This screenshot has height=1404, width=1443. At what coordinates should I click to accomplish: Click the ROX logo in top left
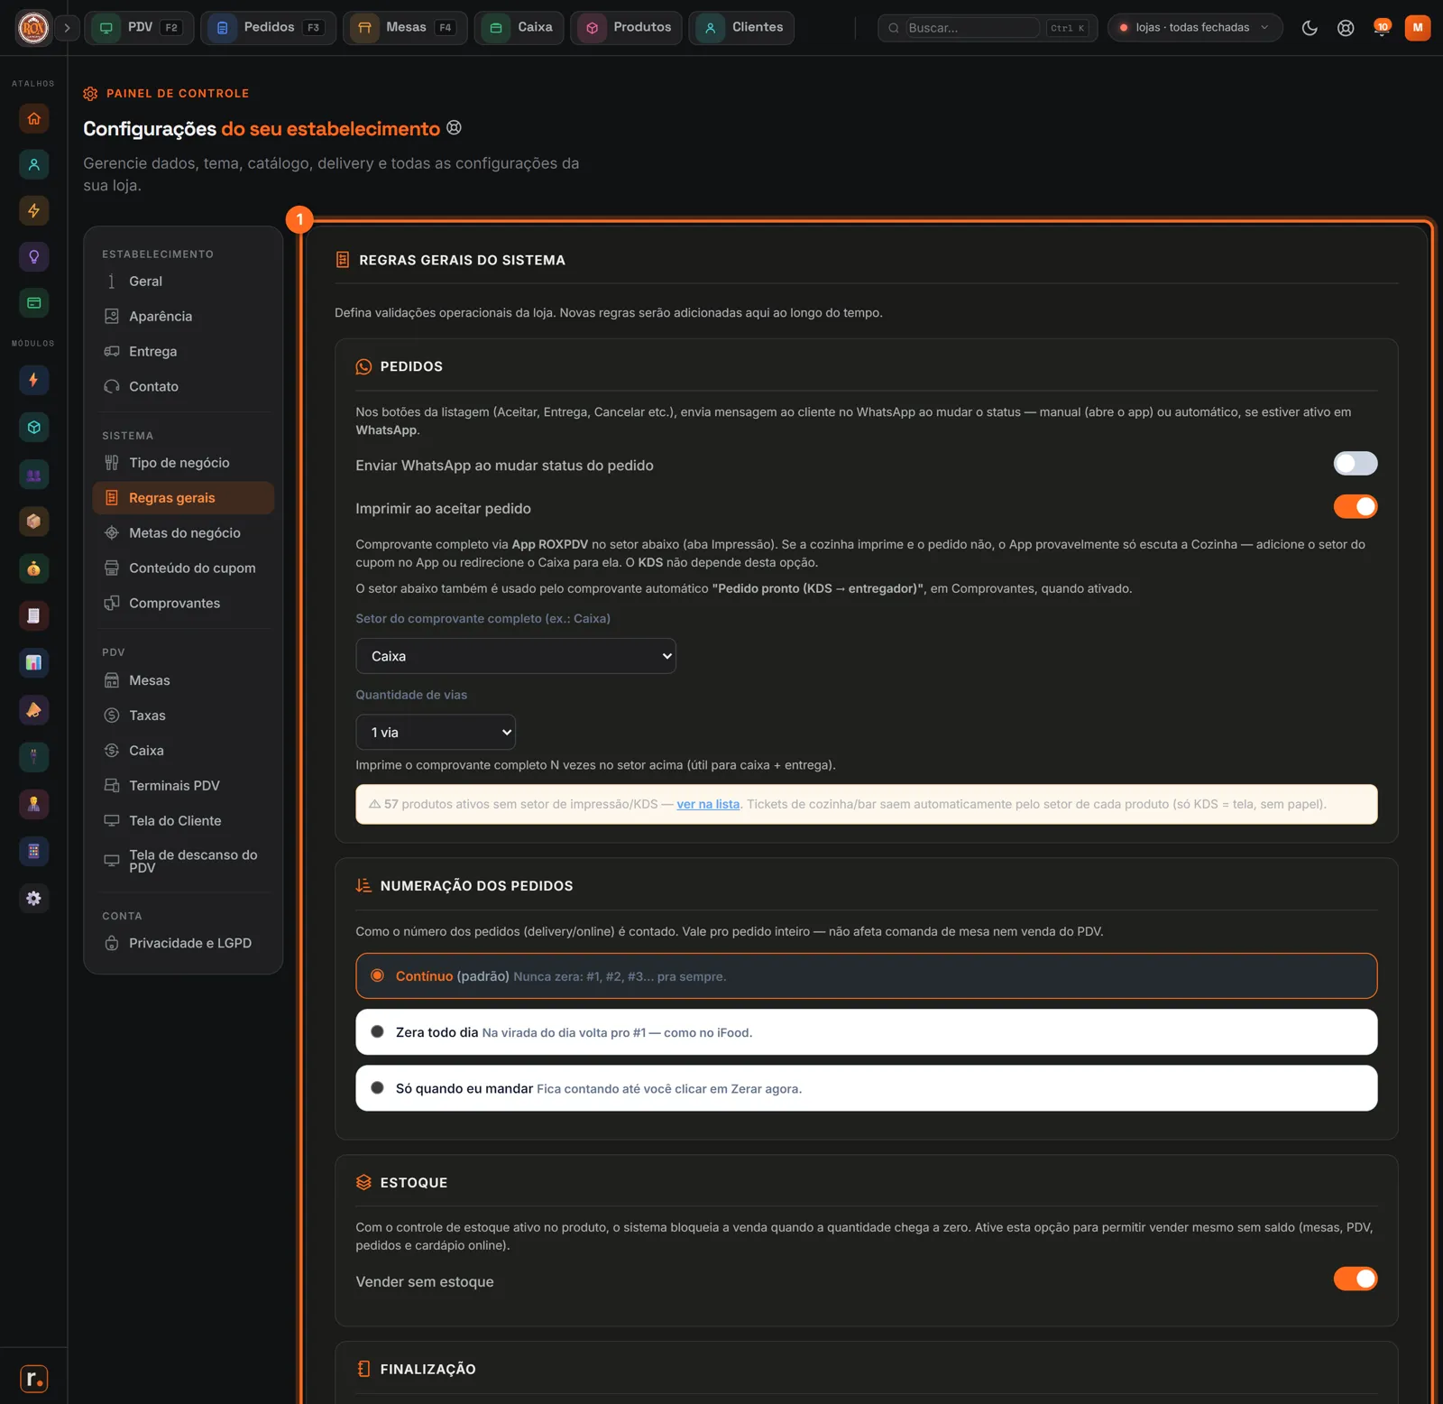pyautogui.click(x=33, y=28)
